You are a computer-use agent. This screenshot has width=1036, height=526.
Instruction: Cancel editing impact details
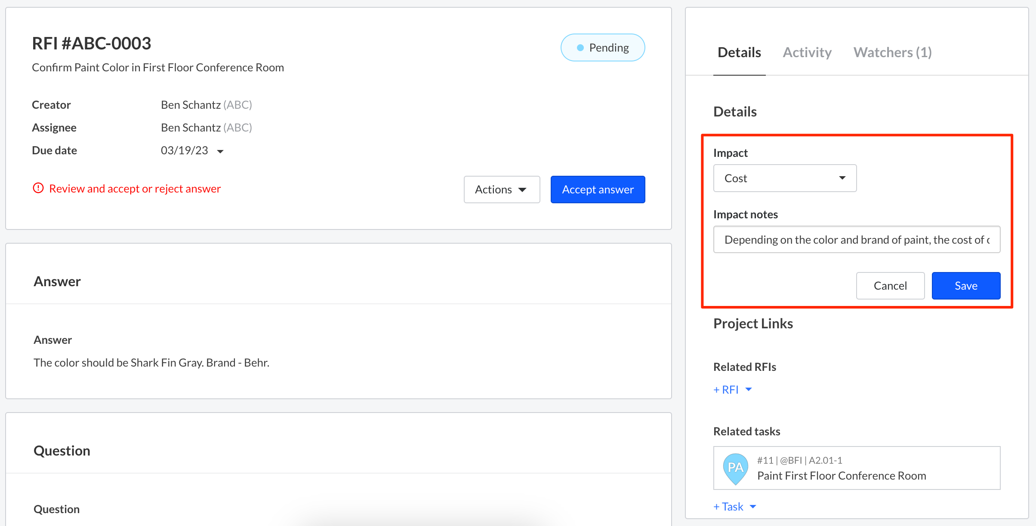[890, 286]
